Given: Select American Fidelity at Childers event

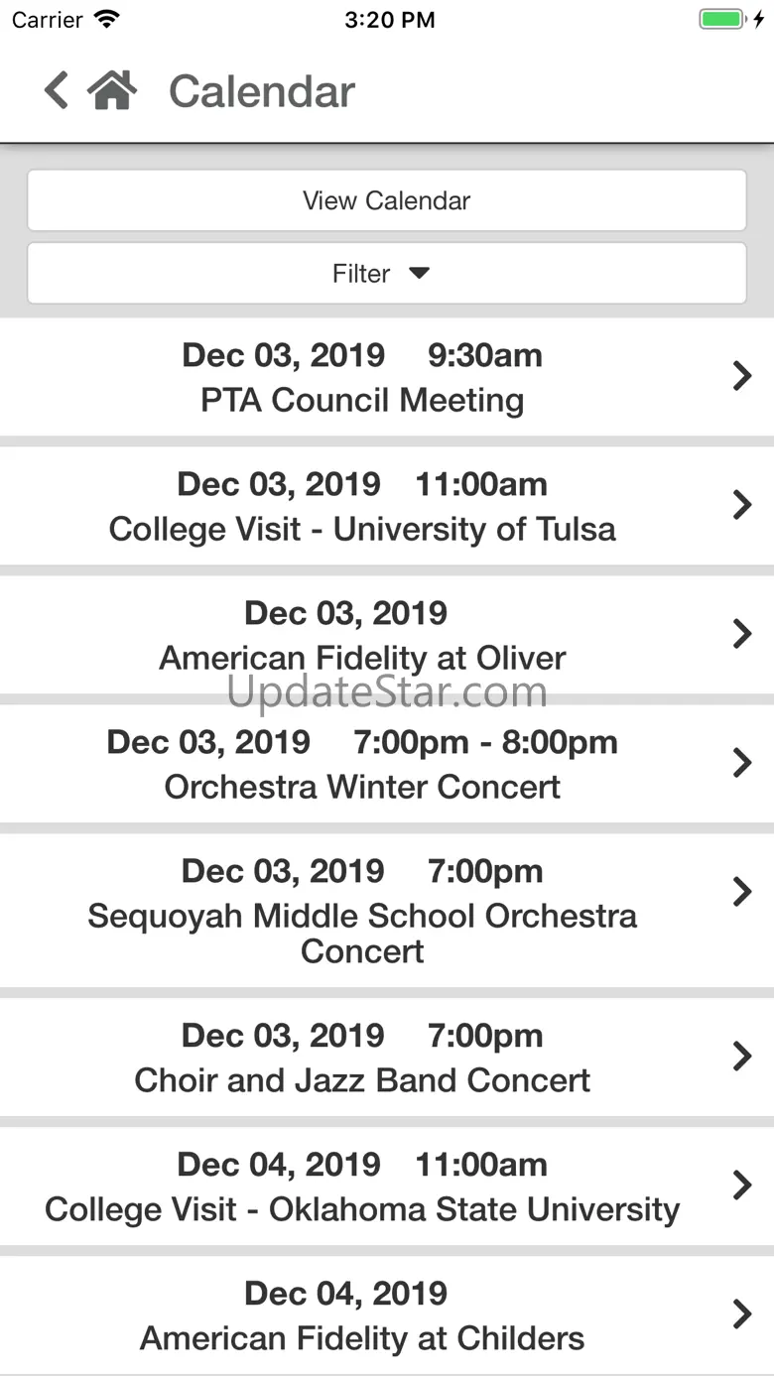Looking at the screenshot, I should (x=387, y=1315).
